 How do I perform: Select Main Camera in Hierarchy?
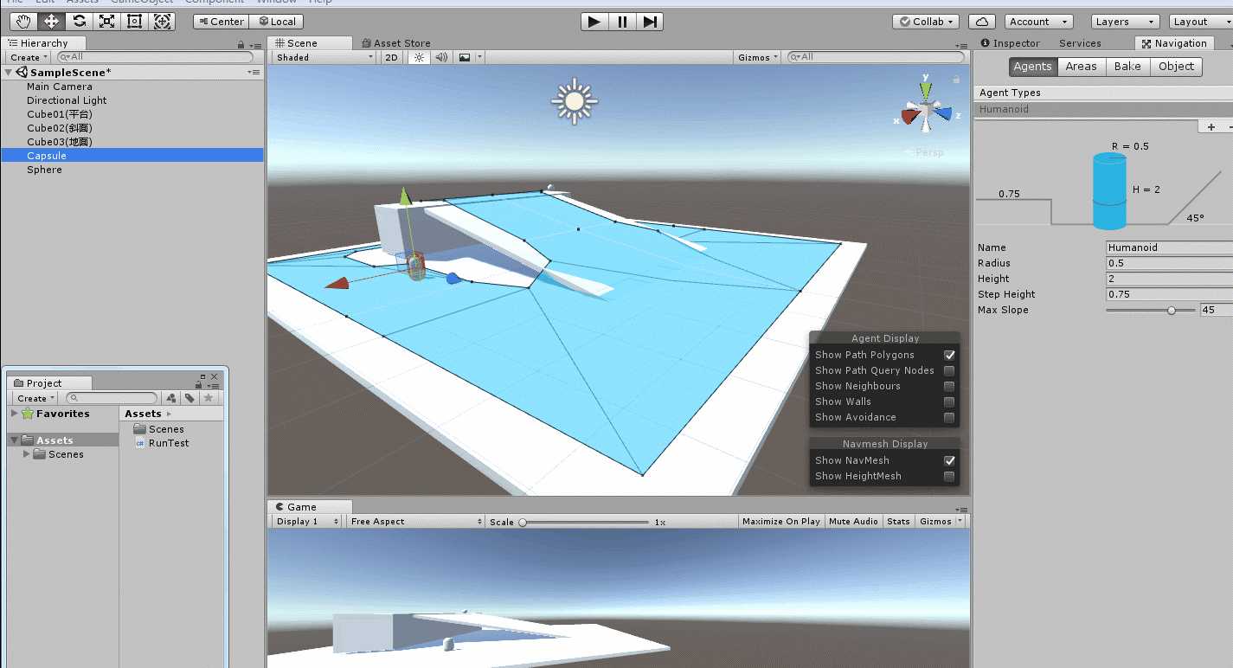tap(59, 87)
